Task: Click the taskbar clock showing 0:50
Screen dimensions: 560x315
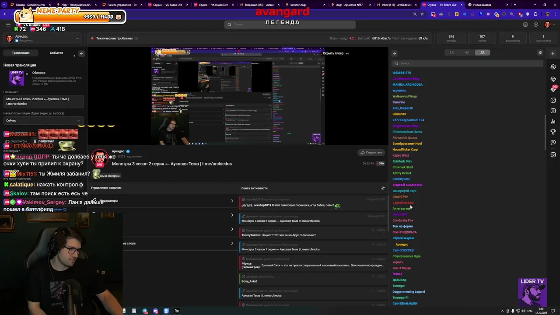Action: coord(542,311)
